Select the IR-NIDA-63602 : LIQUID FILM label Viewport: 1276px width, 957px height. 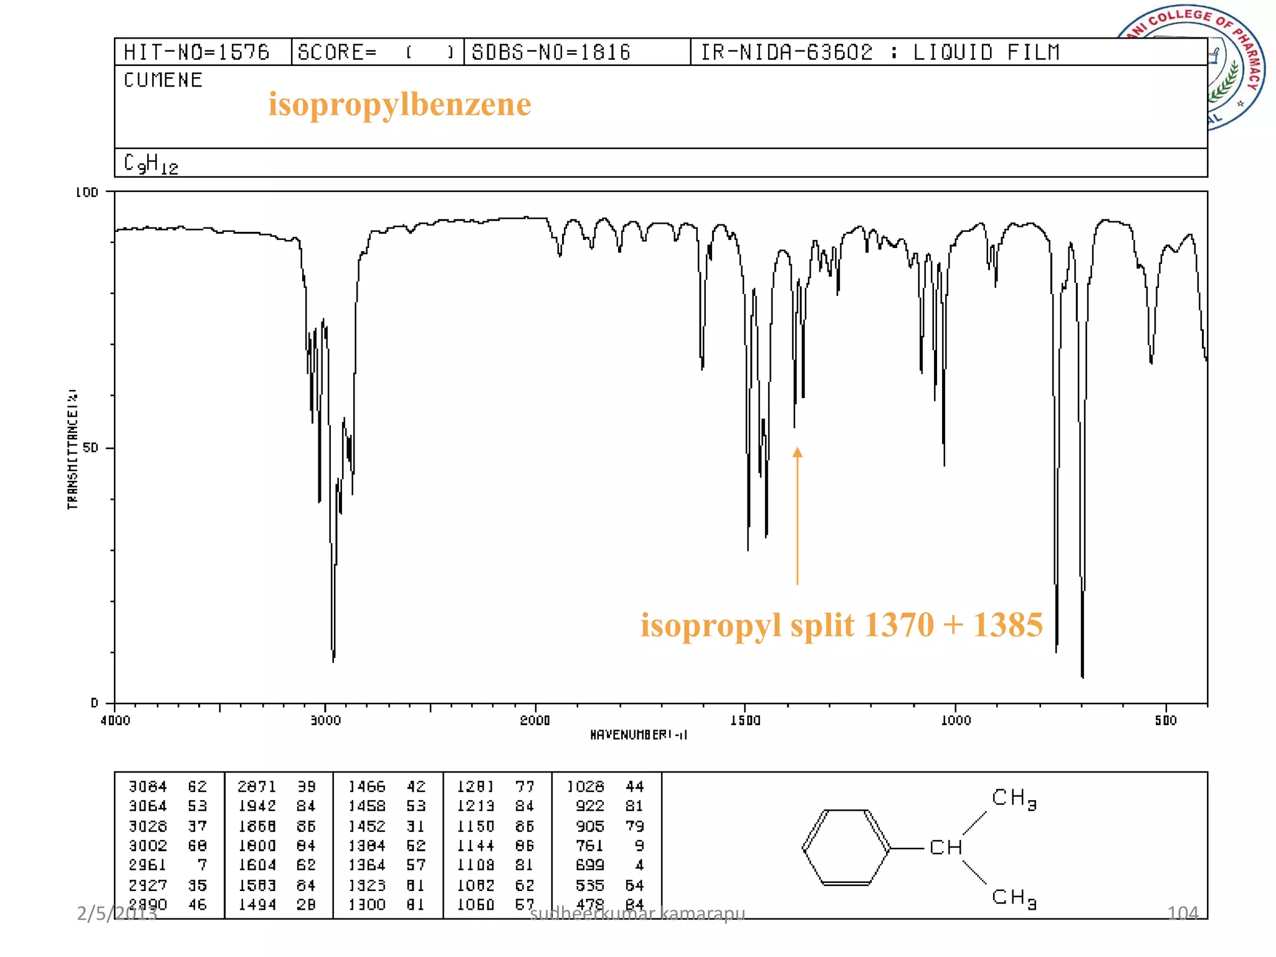[x=880, y=52]
